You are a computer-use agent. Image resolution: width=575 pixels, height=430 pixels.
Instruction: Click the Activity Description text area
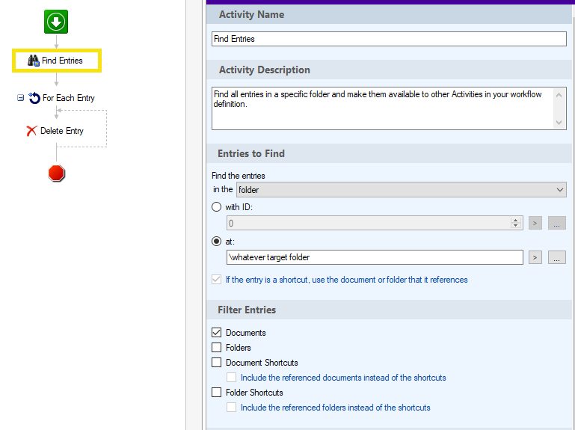click(x=383, y=108)
